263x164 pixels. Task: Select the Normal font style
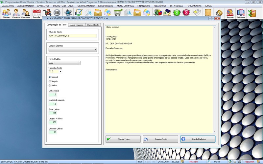(53, 77)
